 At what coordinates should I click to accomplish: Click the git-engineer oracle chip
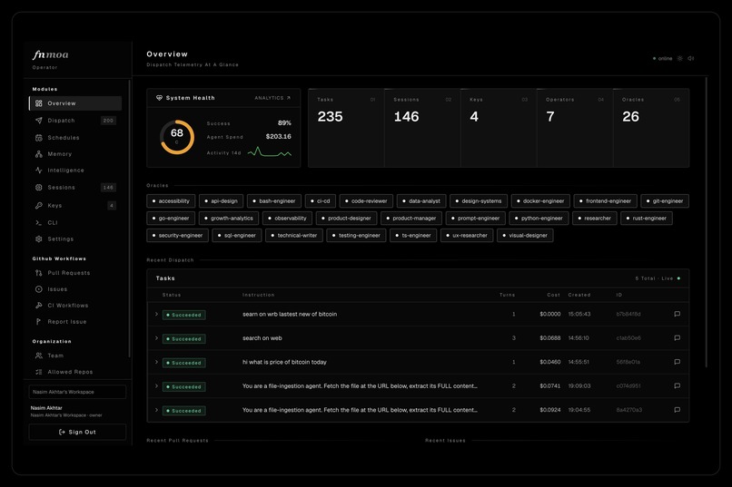(665, 200)
